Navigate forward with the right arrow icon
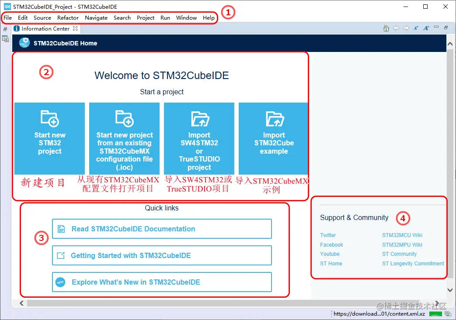Screen dimensions: 456x320 click(x=406, y=28)
